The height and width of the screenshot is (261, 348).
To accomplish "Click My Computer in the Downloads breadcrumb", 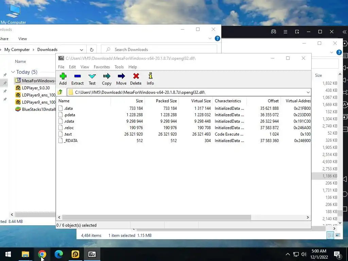I will 17,50.
